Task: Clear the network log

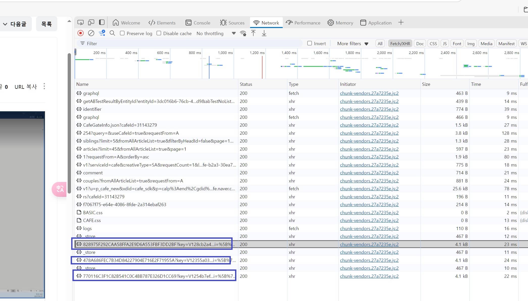Action: [91, 33]
